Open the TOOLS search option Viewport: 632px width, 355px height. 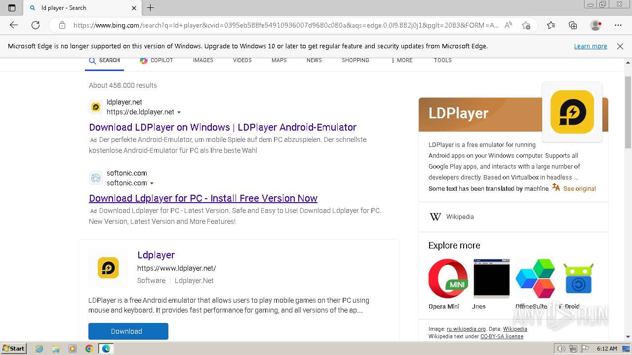click(443, 60)
